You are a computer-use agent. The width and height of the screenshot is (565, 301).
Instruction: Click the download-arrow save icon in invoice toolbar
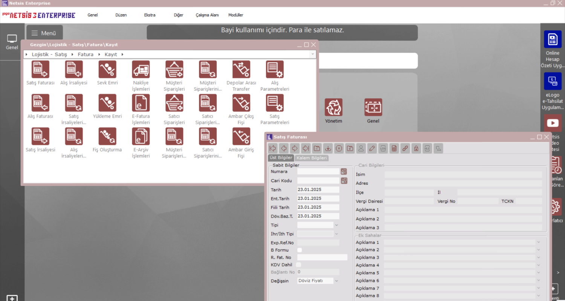(x=328, y=148)
